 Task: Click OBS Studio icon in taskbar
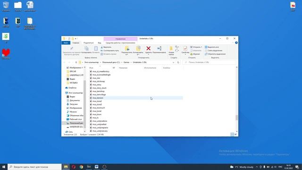tap(104, 167)
